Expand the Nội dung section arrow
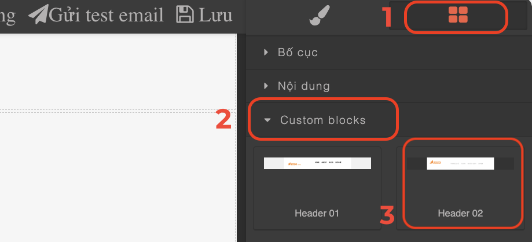532x242 pixels. pos(266,86)
